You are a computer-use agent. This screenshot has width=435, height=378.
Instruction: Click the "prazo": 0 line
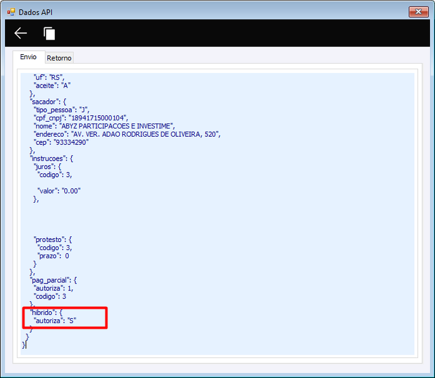53,256
